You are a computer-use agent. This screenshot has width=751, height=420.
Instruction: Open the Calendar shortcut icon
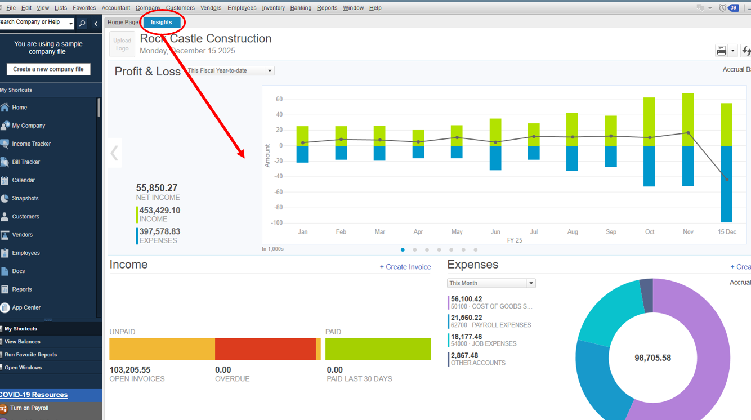click(x=5, y=180)
